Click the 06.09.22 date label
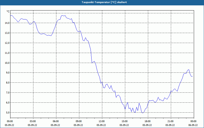Viewport: 204px width, 128px height. pos(193,125)
